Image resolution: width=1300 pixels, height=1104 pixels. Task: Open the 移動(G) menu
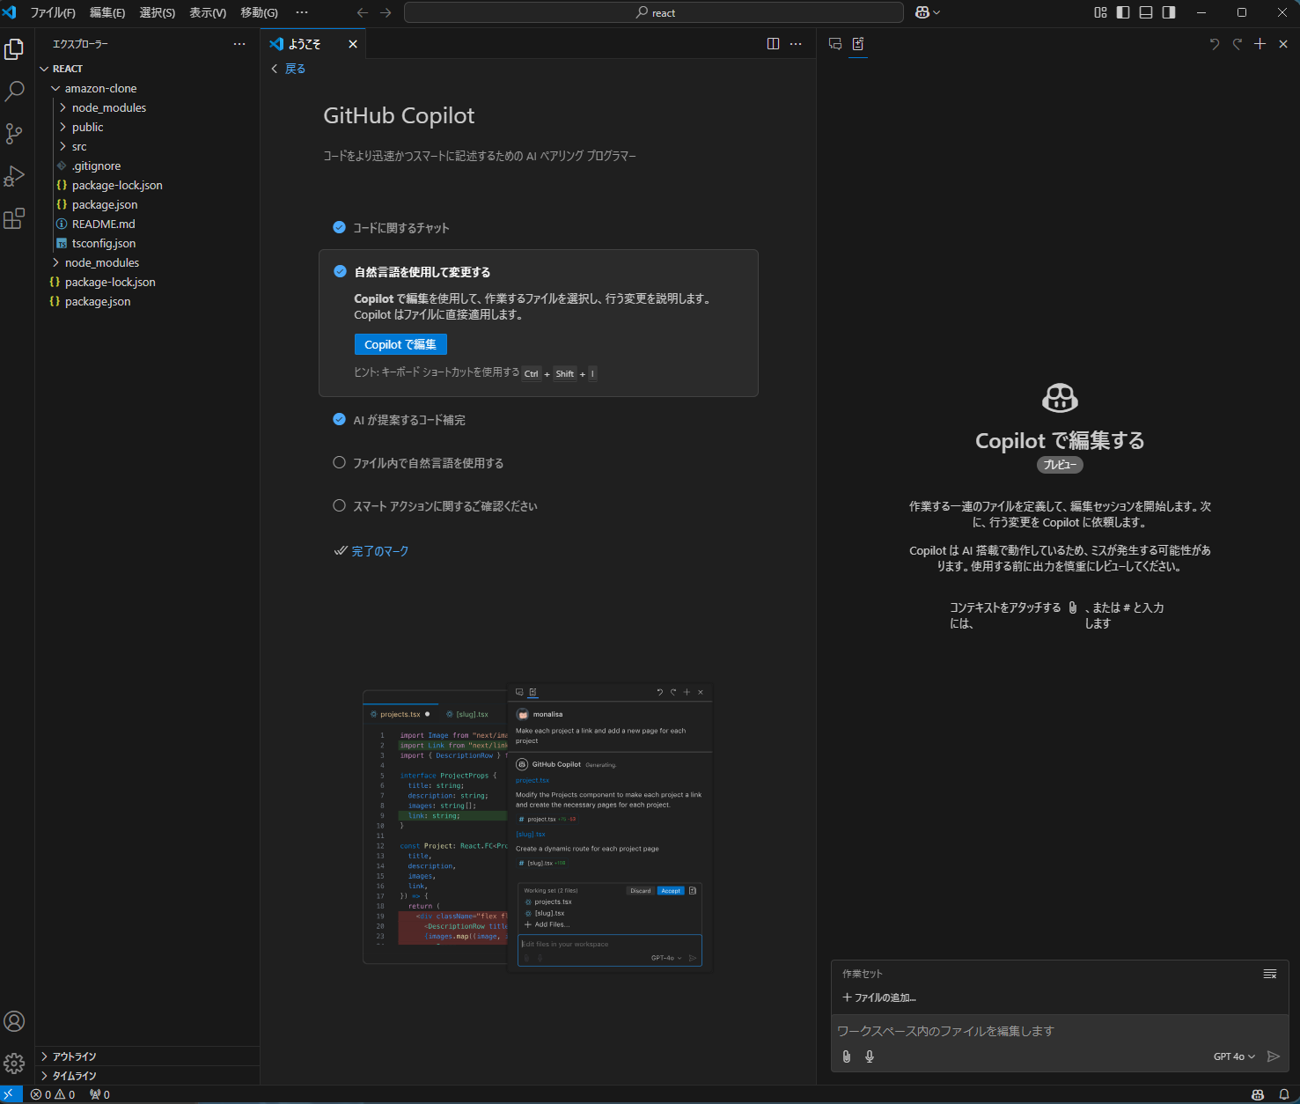pos(259,12)
